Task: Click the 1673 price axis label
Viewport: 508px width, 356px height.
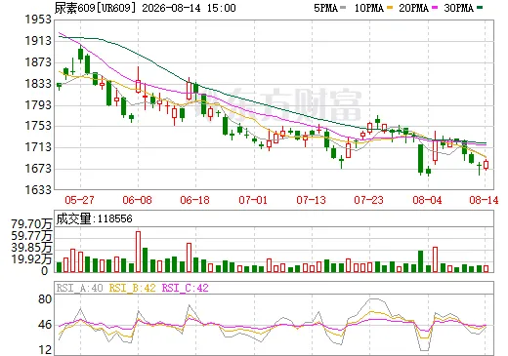Action: [x=38, y=169]
